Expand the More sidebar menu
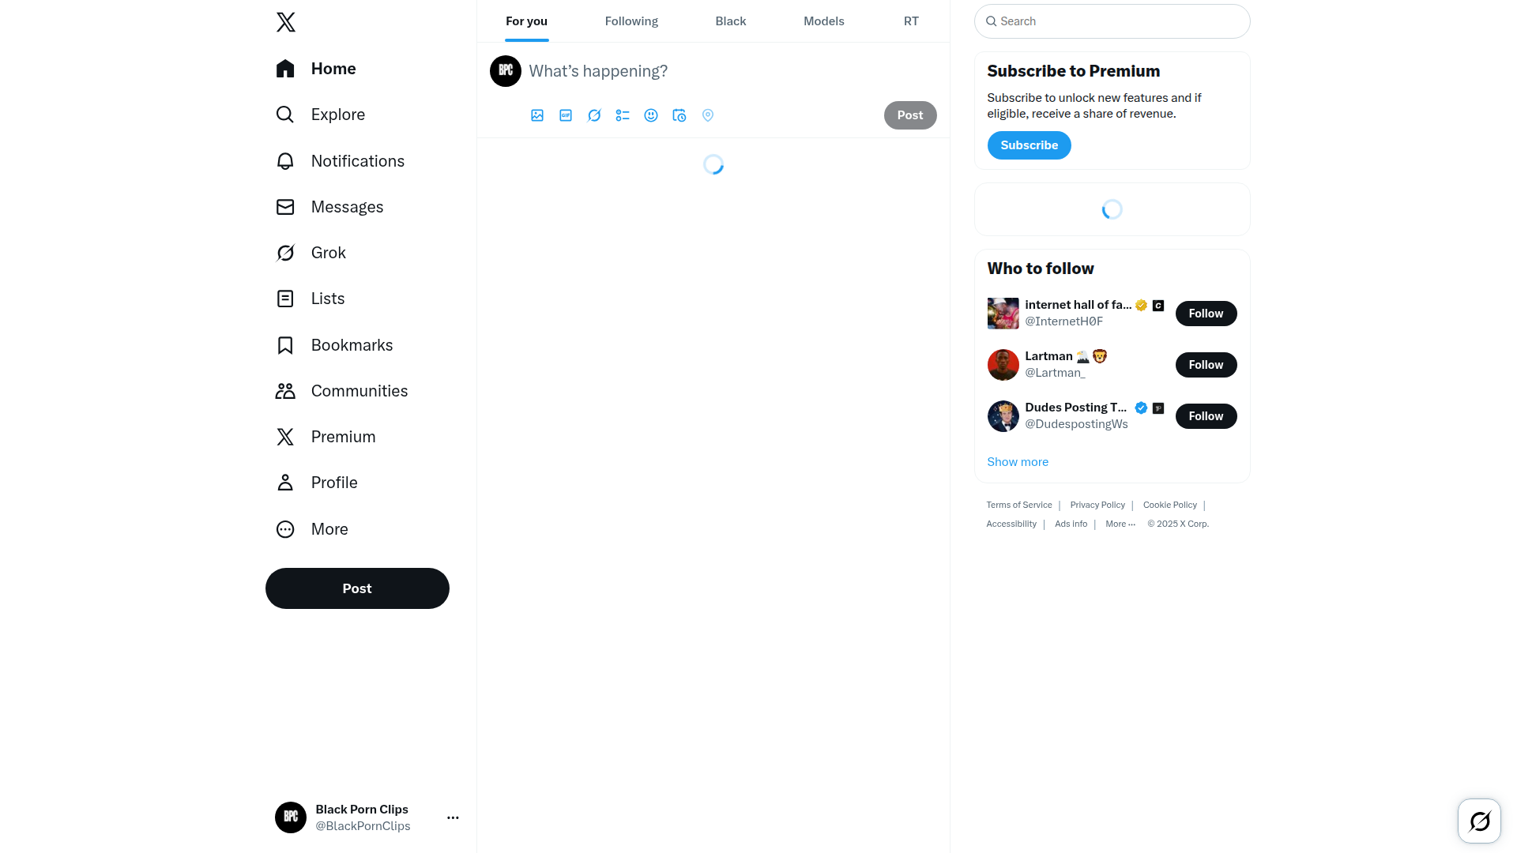The height and width of the screenshot is (853, 1517). coord(312,529)
